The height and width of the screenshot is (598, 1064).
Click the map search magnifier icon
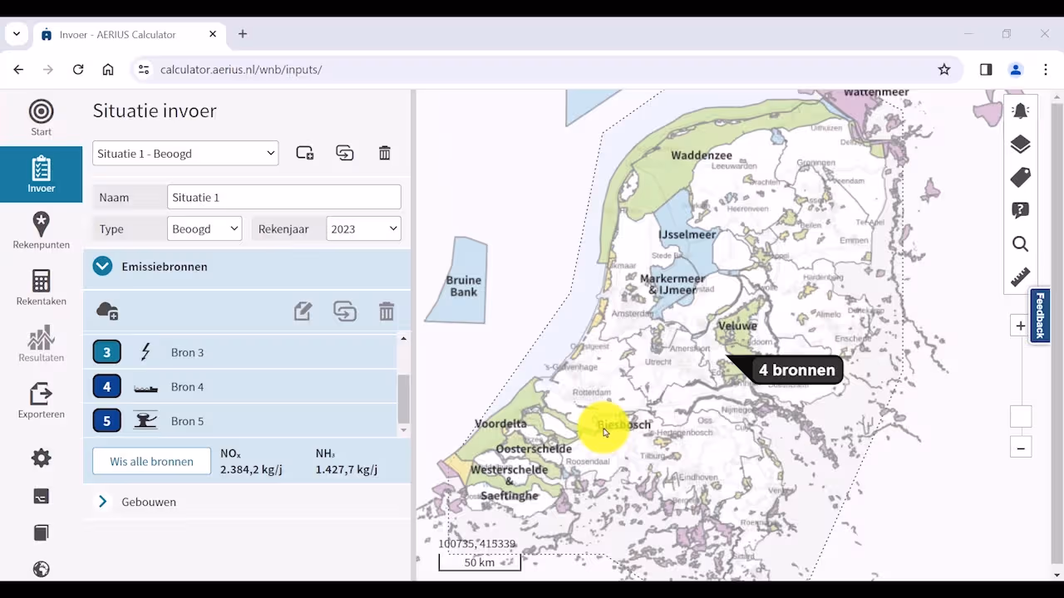coord(1020,244)
